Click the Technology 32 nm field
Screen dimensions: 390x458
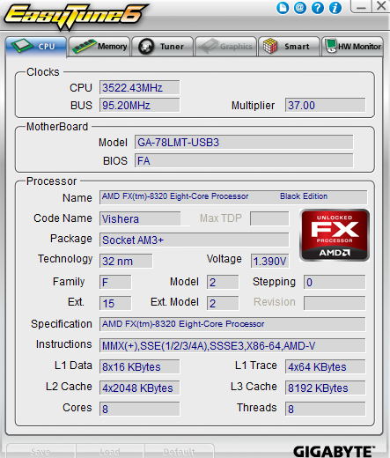(126, 261)
